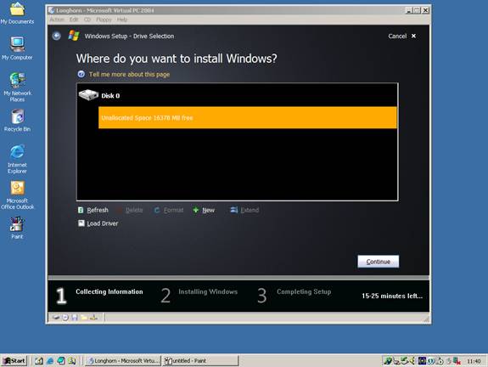
Task: Click the help icon beside Tell me more
Action: 81,74
